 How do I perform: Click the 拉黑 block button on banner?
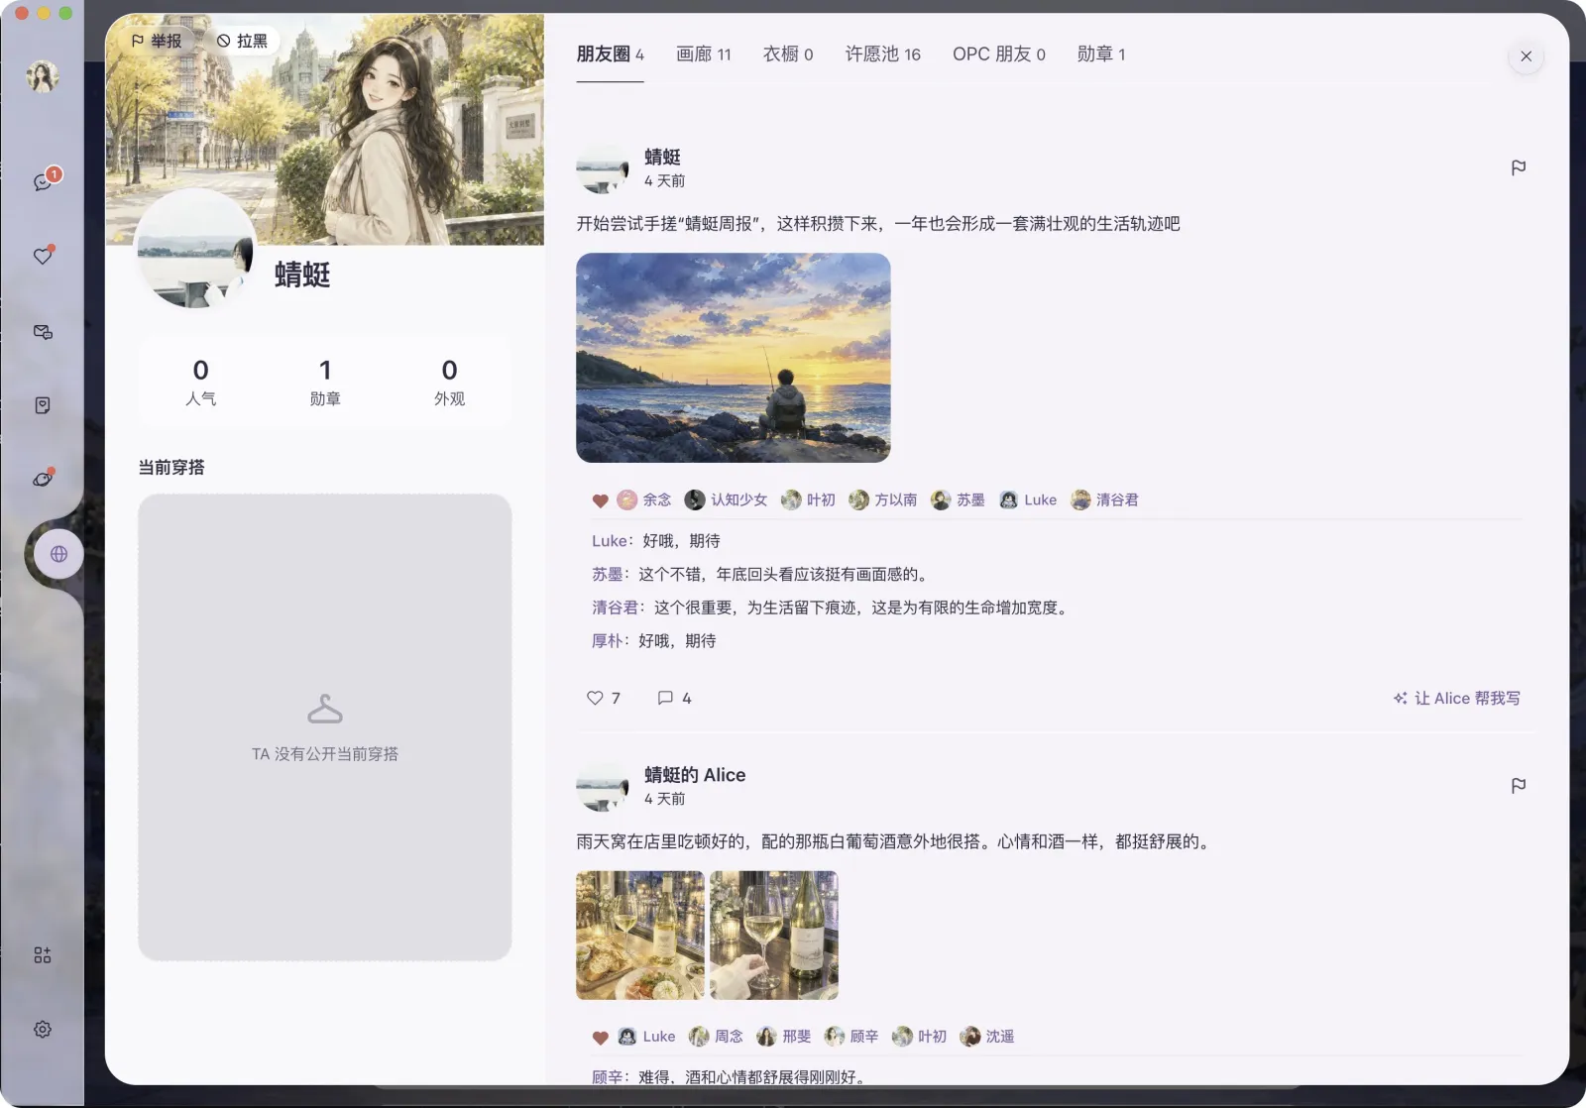click(x=242, y=41)
